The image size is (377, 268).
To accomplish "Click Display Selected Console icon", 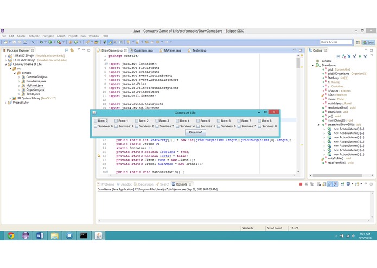I will tap(348, 184).
